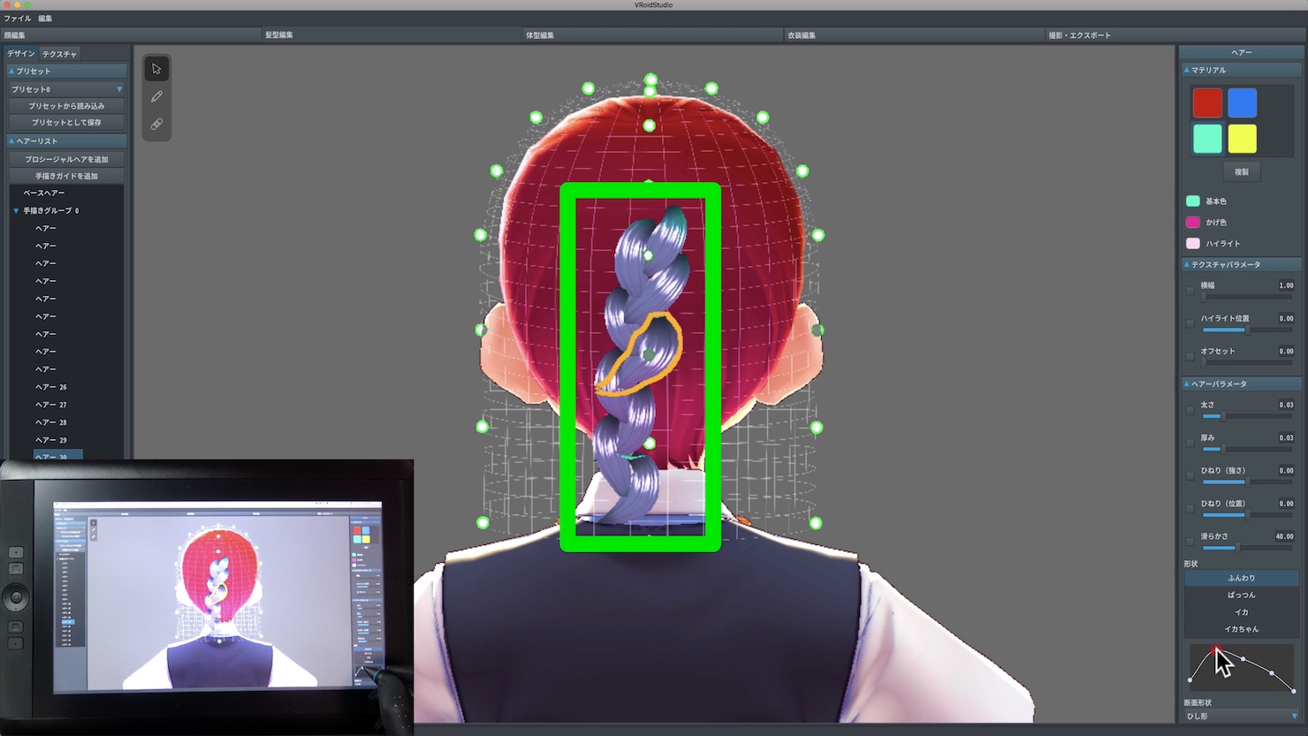Toggle the 滑らかさ checkbox
This screenshot has height=736, width=1308.
pos(1190,541)
